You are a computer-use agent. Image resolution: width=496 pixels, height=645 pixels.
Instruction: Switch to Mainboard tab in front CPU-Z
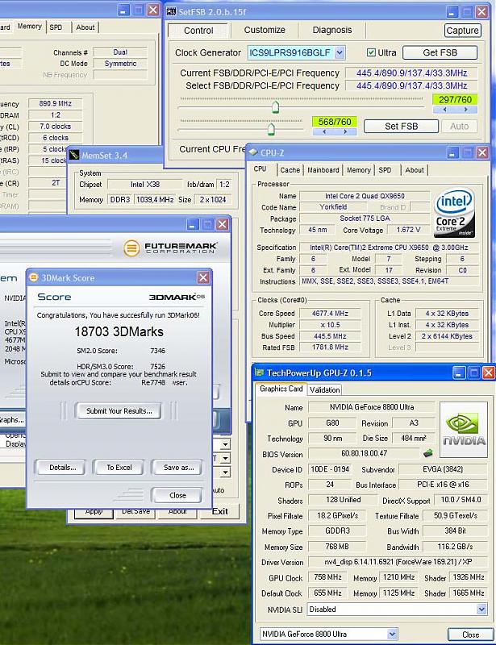pos(323,170)
